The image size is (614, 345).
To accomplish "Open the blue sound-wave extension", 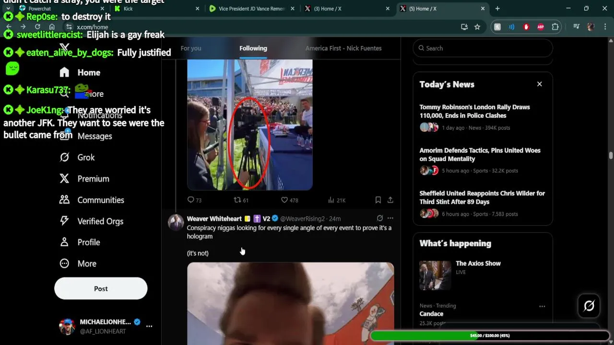I will click(512, 27).
